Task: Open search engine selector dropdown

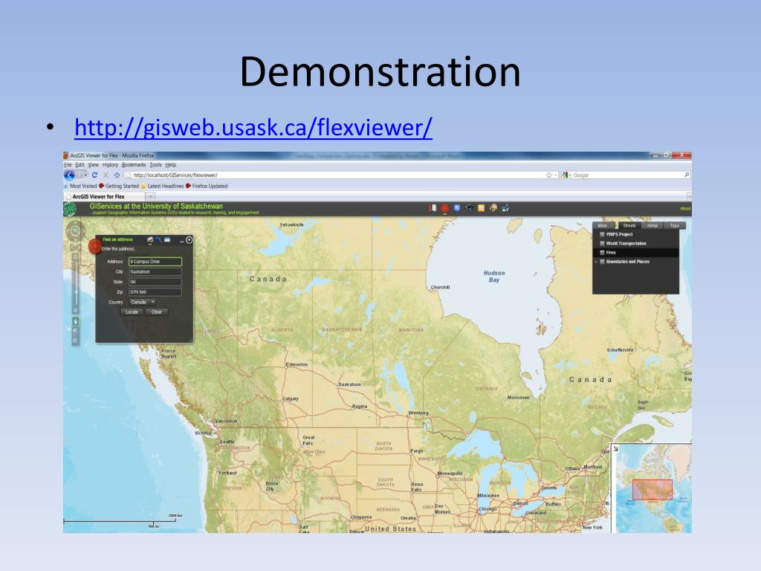Action: tap(566, 175)
